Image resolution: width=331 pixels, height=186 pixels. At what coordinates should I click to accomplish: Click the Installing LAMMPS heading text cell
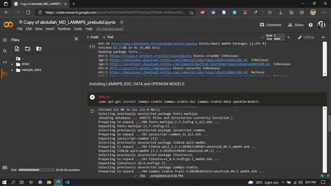[x=137, y=84]
